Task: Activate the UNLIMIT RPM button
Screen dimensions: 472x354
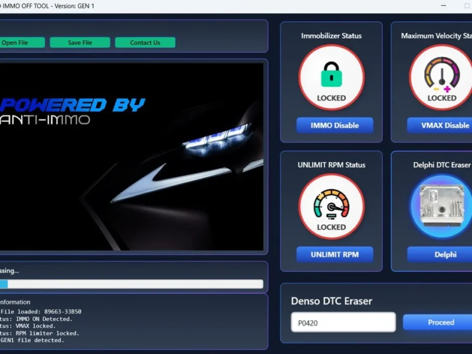Action: click(335, 254)
